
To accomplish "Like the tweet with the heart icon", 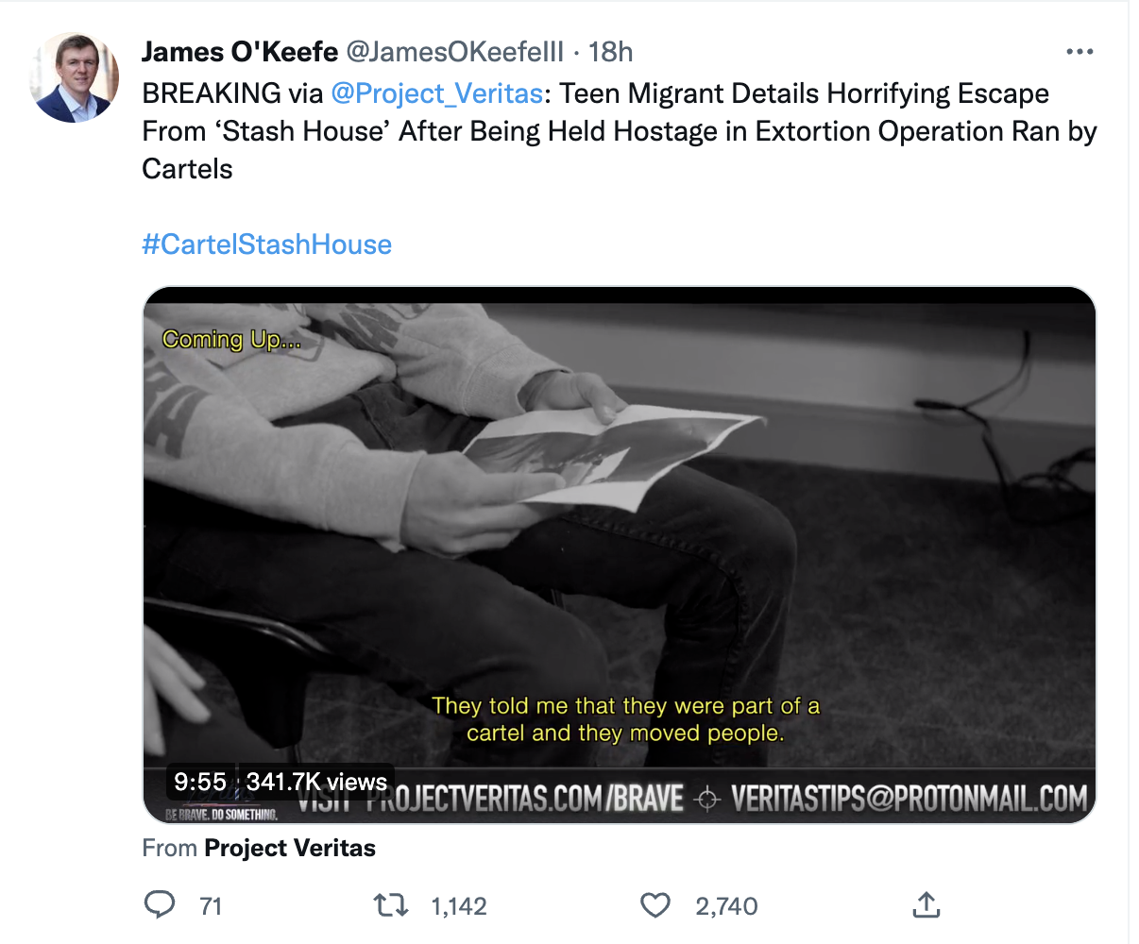I will click(655, 905).
